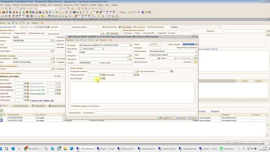Open selection for Ответственный field
The width and height of the screenshot is (270, 152).
(196, 51)
